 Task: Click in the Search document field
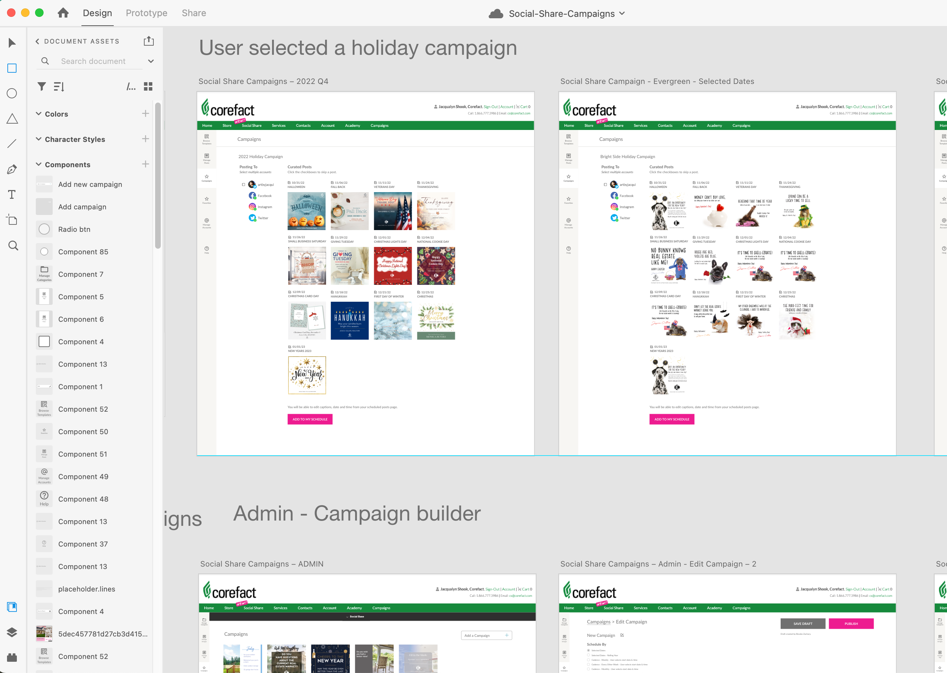pyautogui.click(x=93, y=61)
